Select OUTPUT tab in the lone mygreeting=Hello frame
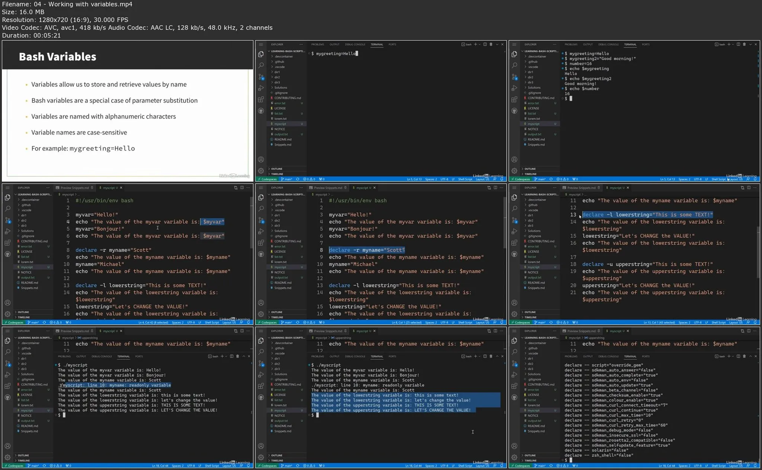The height and width of the screenshot is (470, 762). point(334,44)
